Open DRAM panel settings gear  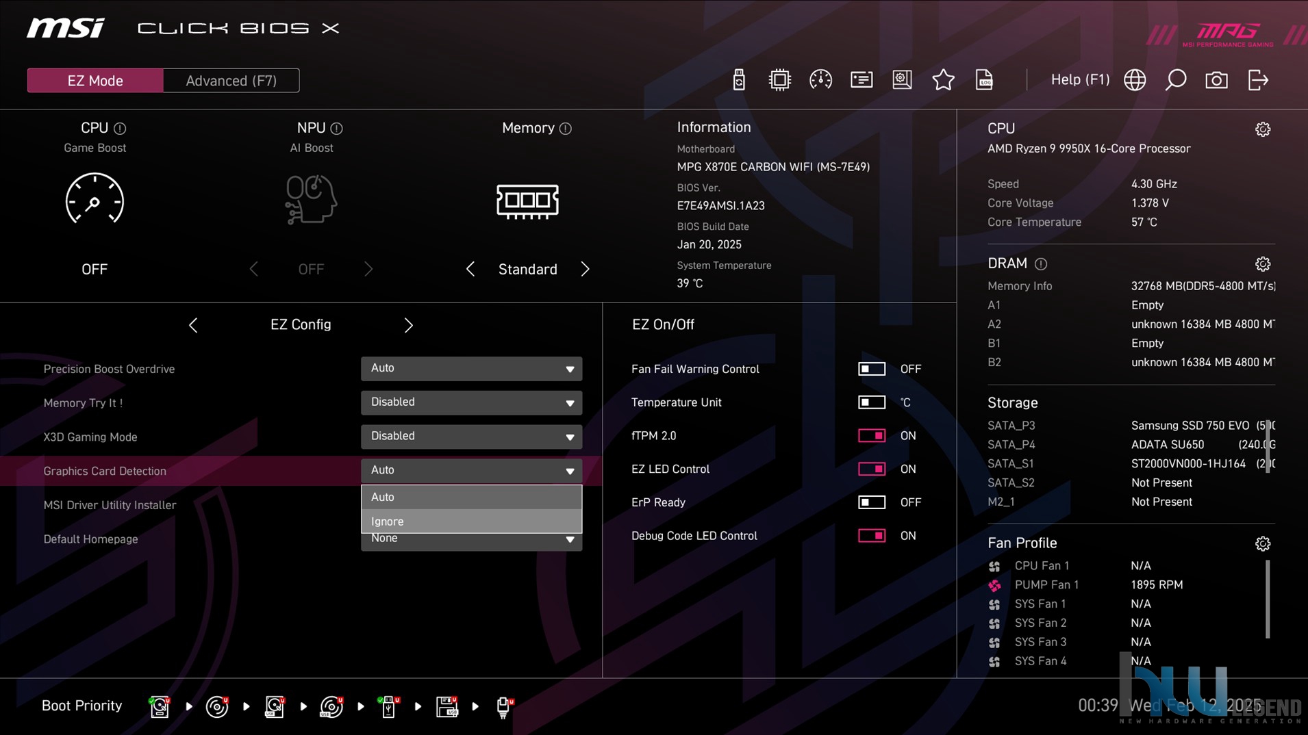(x=1263, y=264)
